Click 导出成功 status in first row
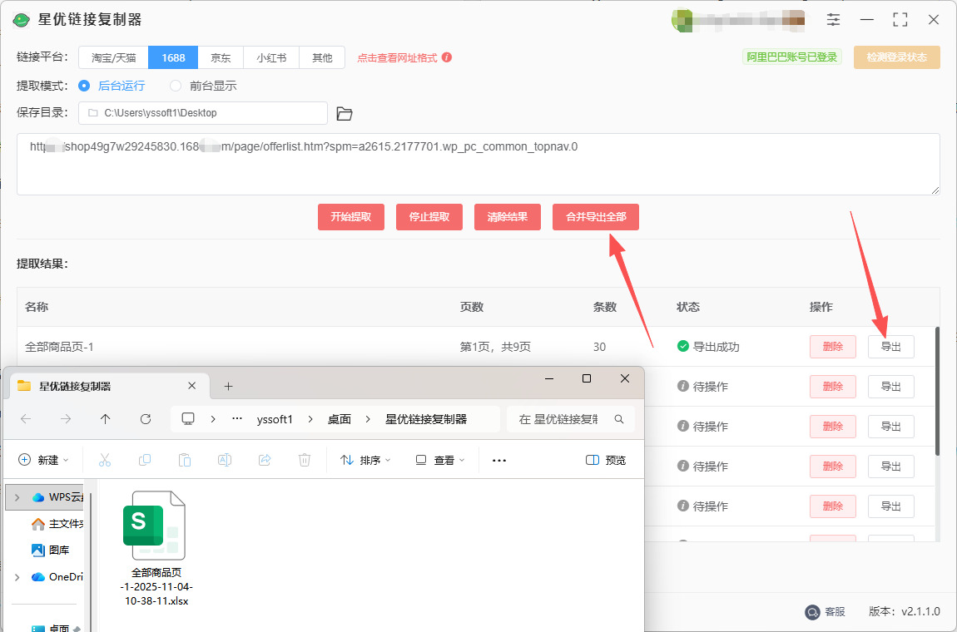 (708, 347)
